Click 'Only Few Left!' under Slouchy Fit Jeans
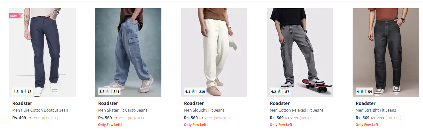 tap(196, 125)
